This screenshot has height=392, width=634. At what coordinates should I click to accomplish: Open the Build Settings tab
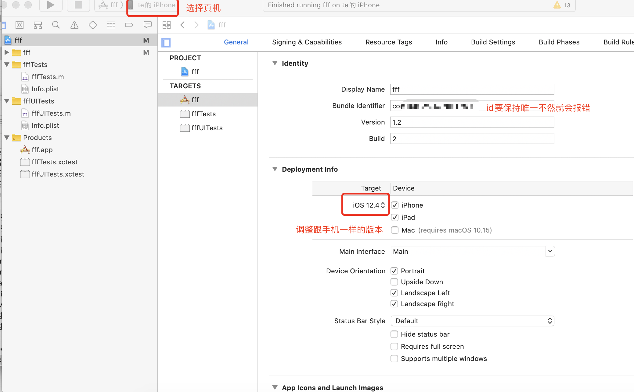(x=493, y=42)
